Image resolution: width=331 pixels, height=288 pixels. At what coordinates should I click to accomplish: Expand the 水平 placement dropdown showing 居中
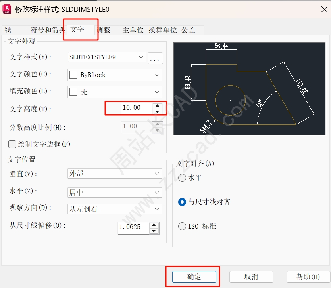115,193
